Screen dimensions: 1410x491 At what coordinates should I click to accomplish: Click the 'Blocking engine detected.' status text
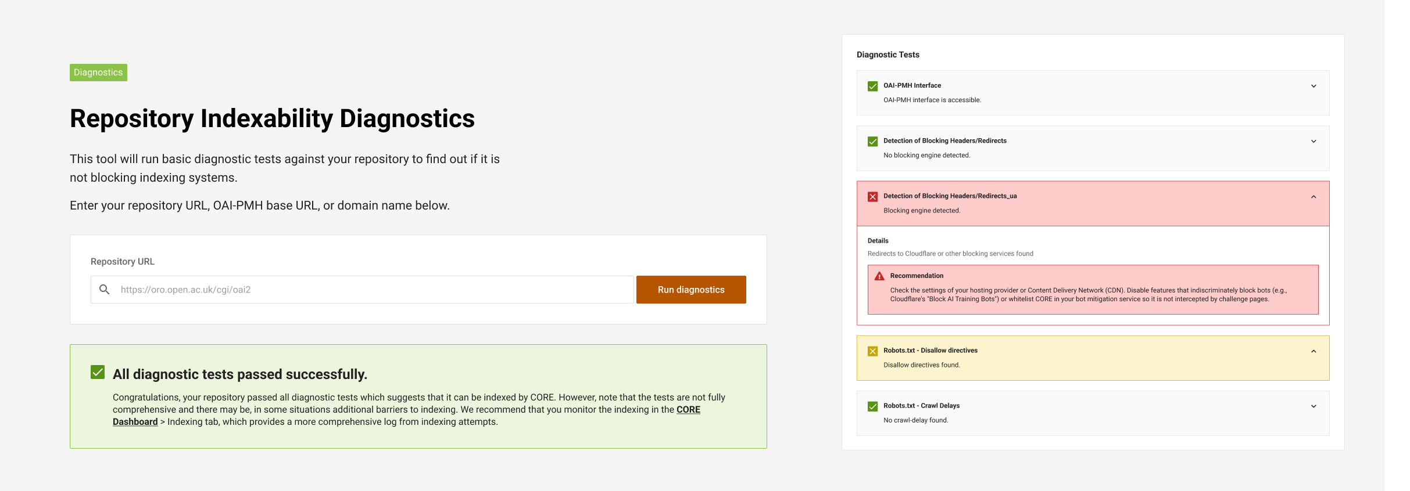922,211
